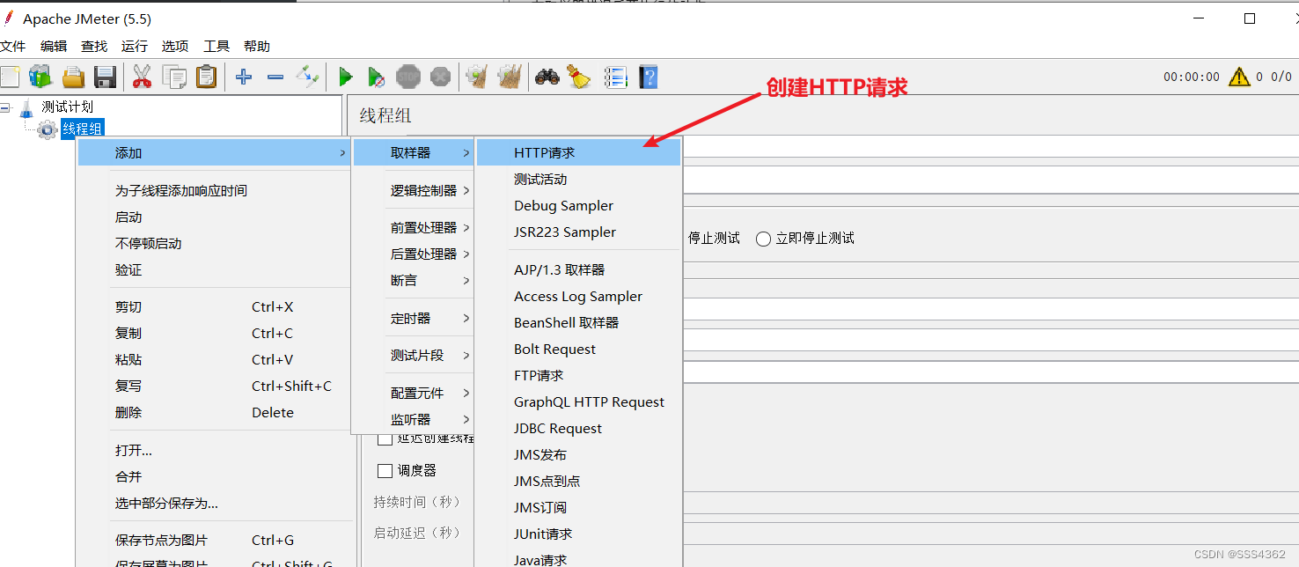Choose BeanShell 取样器 from the list

[x=578, y=322]
